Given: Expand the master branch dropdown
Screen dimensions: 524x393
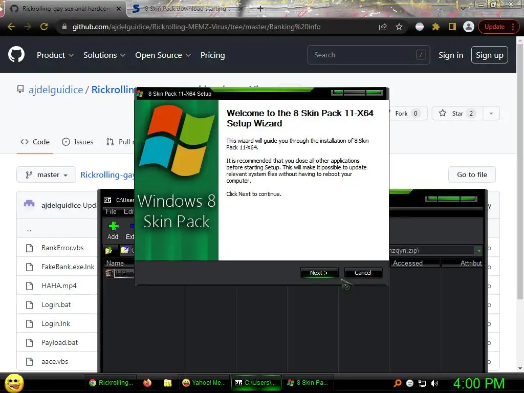Looking at the screenshot, I should click(47, 175).
